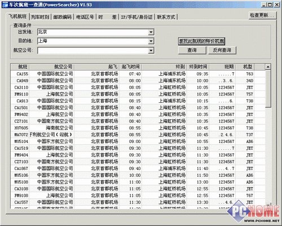Click the scrollbar up arrow of flight list
Viewport: 282px width, 226px height.
click(x=268, y=67)
